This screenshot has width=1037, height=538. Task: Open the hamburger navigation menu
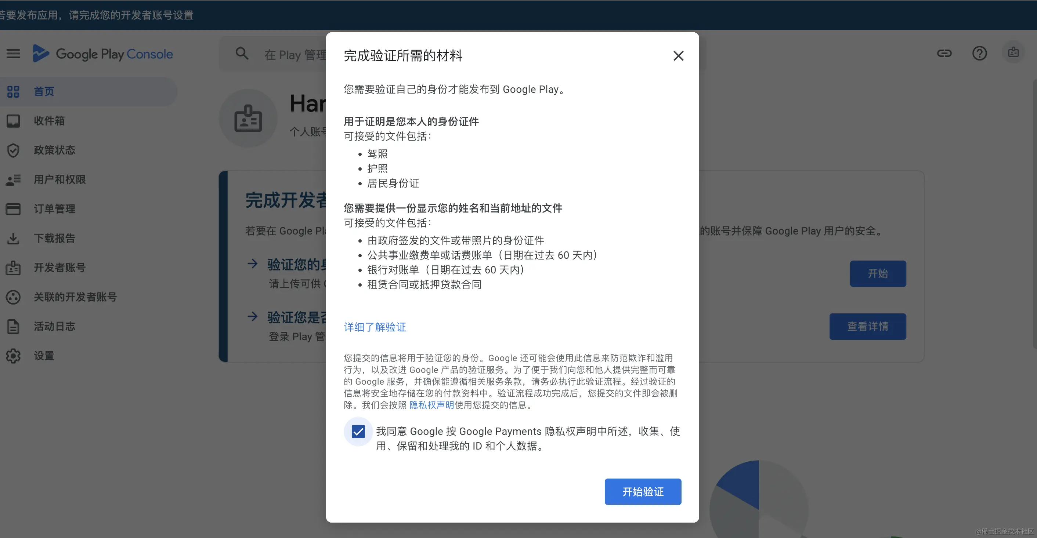coord(13,54)
